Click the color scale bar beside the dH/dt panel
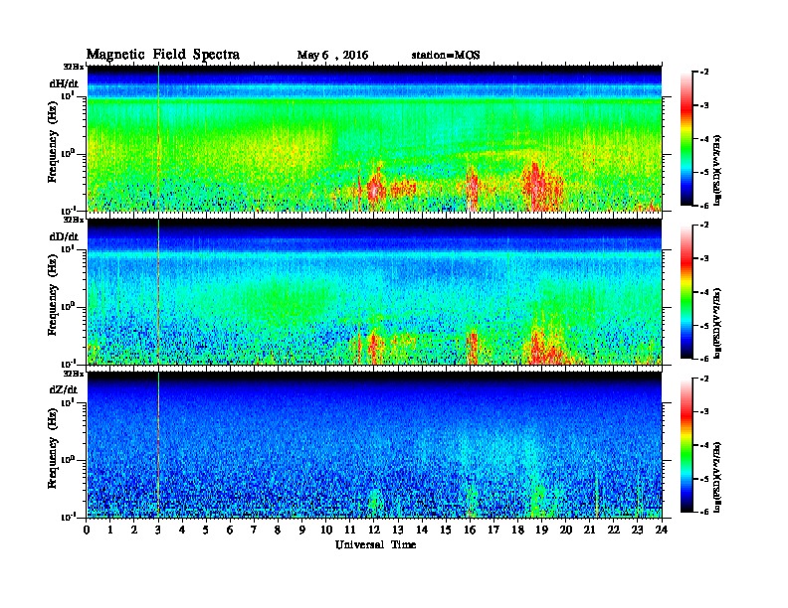The image size is (788, 608). tap(687, 139)
